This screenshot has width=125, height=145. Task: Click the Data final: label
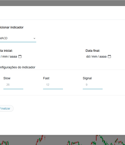click(93, 51)
